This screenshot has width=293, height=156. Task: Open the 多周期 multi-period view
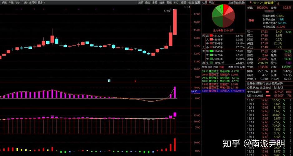[32, 2]
